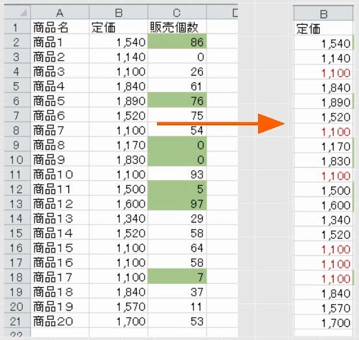
Task: Click green cell with value 86
Action: [177, 42]
